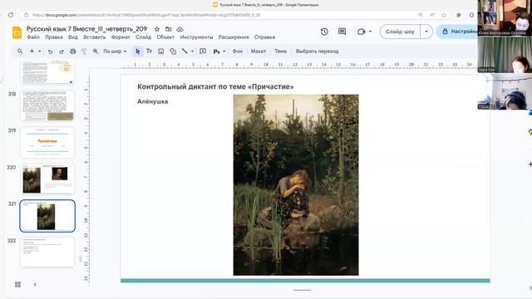Open the Объект menu
This screenshot has width=532, height=299.
165,37
